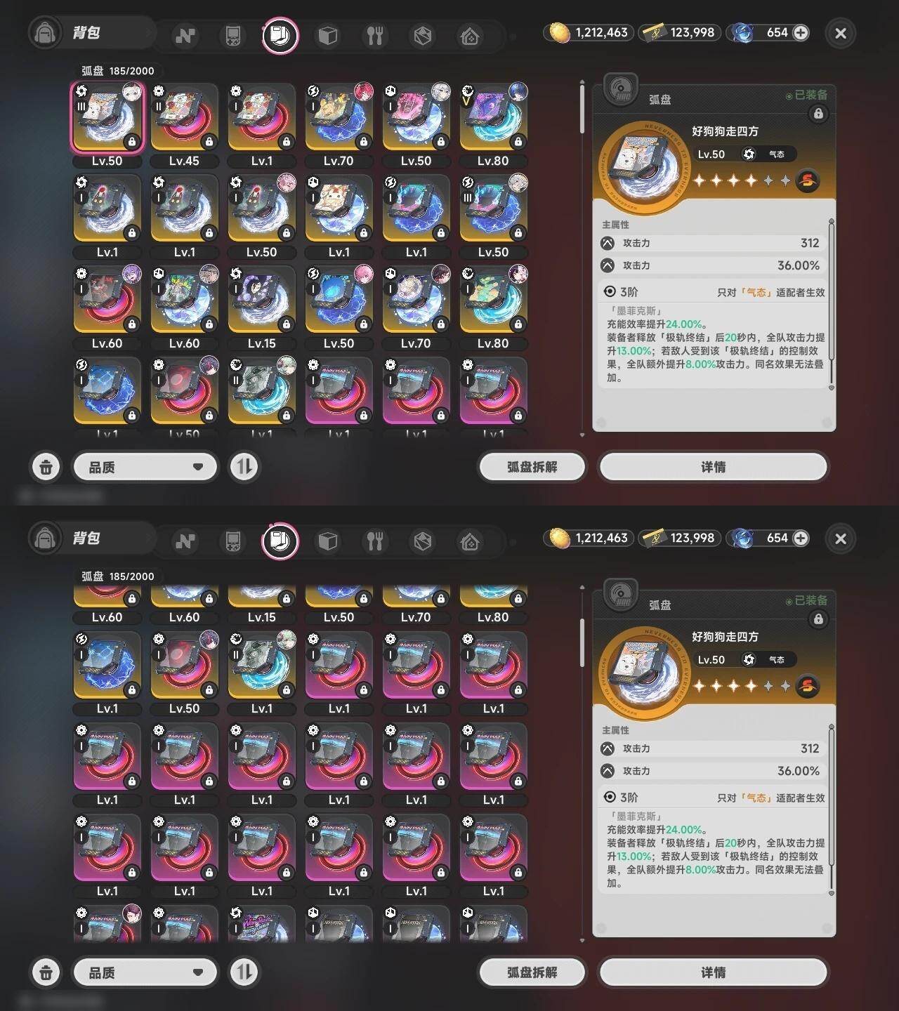Select the house tab icon in lower panel
The width and height of the screenshot is (899, 1011).
[x=470, y=541]
